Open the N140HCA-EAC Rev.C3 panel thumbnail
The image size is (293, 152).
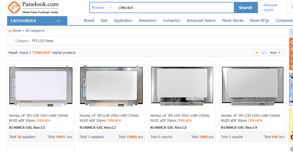(x=111, y=86)
